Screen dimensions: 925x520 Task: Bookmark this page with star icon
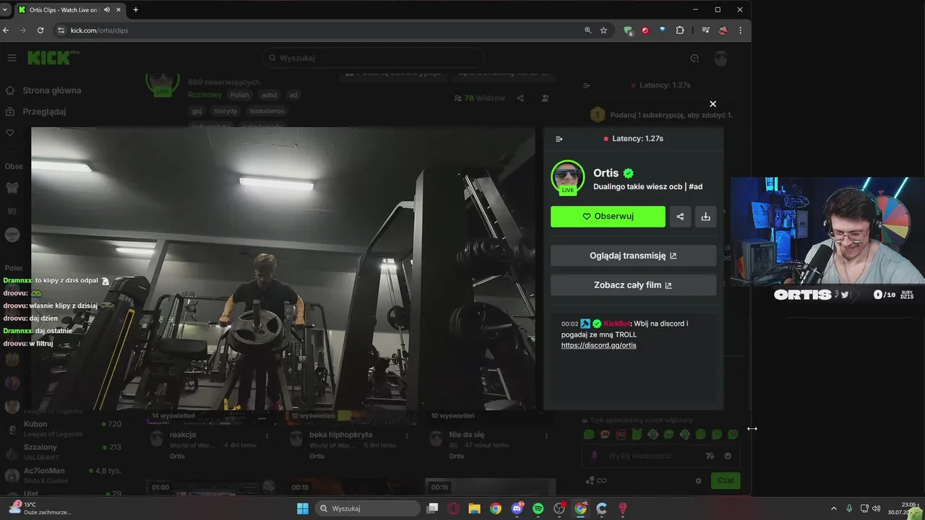(603, 30)
